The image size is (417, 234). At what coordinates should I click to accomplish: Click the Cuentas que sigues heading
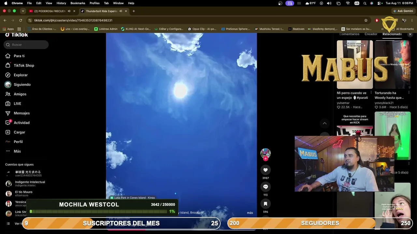point(19,164)
